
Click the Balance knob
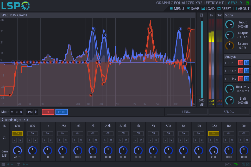(230, 46)
